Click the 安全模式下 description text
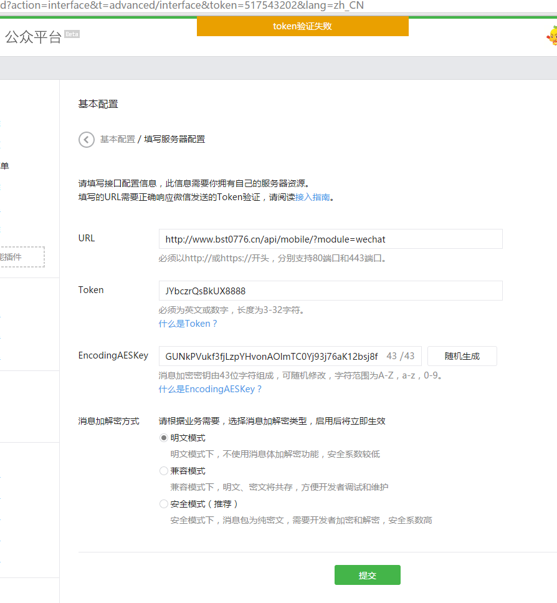The height and width of the screenshot is (603, 557). coord(301,520)
